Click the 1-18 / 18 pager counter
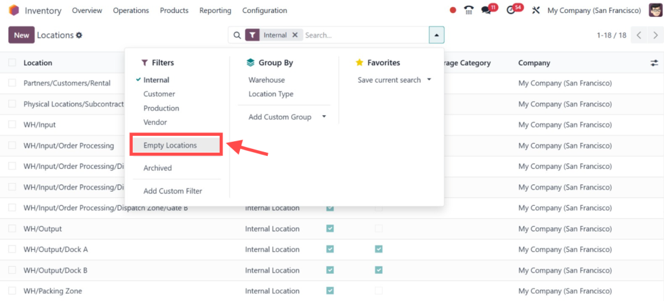664x301 pixels. [x=611, y=35]
